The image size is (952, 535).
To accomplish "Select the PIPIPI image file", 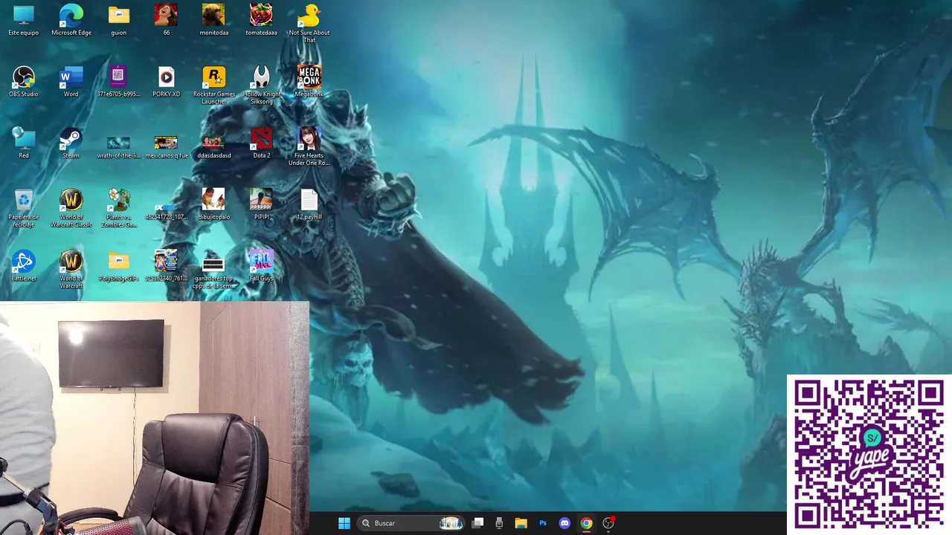I will (x=261, y=204).
